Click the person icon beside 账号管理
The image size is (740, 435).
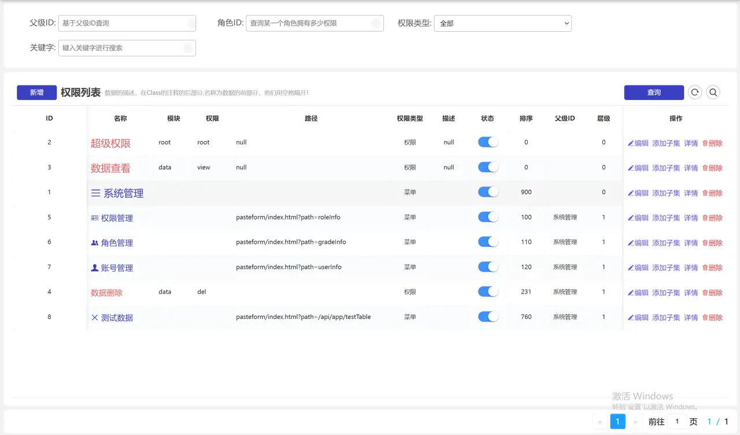point(95,268)
